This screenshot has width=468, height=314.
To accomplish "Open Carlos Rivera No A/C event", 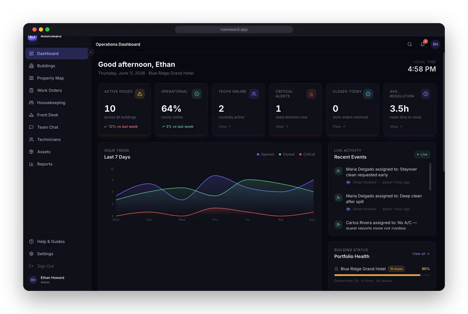I will click(382, 225).
